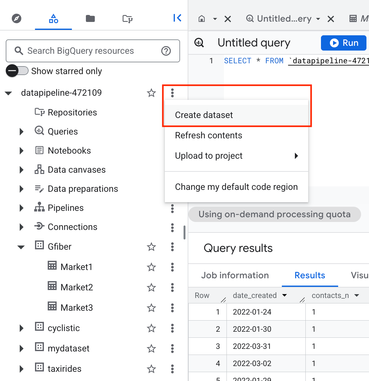The width and height of the screenshot is (369, 381).
Task: Click the home tab icon
Action: click(202, 19)
